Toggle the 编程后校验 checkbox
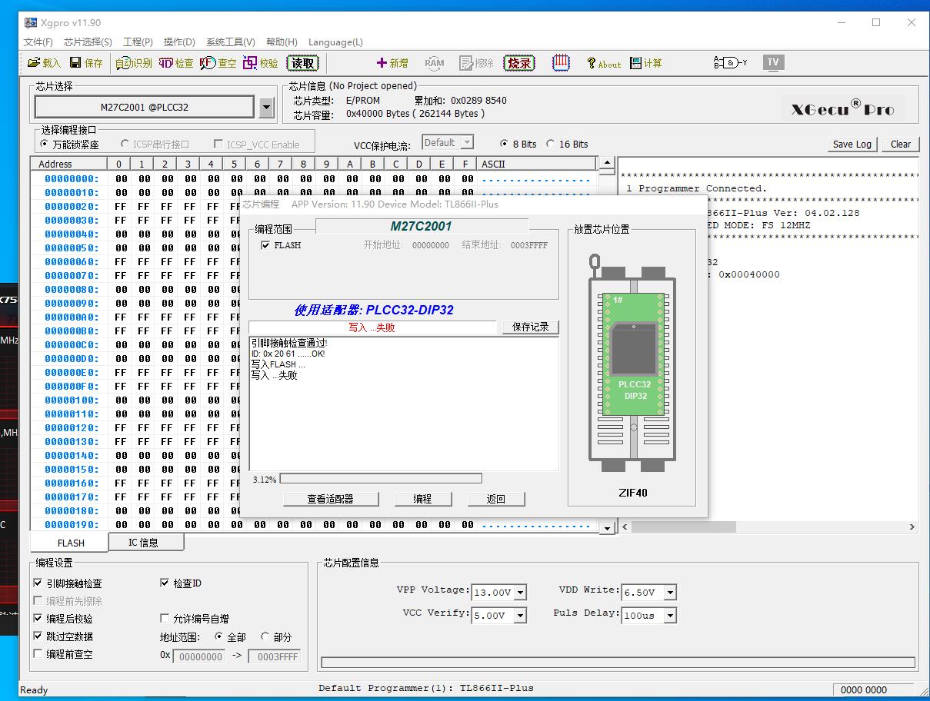Screen dimensions: 930x701 [38, 619]
